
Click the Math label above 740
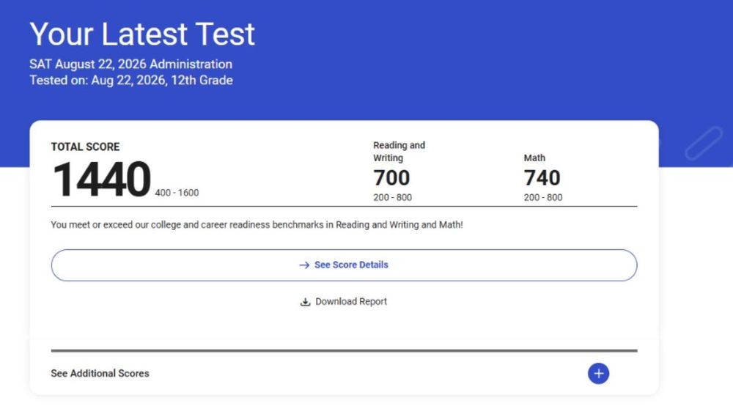pos(534,158)
